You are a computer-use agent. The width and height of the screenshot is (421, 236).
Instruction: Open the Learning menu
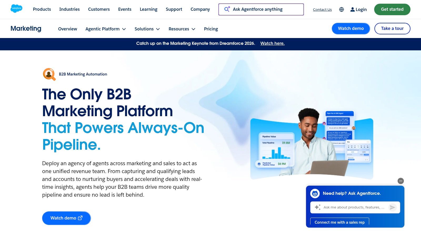tap(148, 9)
